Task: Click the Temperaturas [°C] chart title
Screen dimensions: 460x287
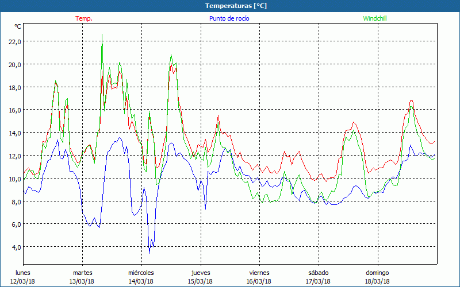Action: tap(236, 6)
